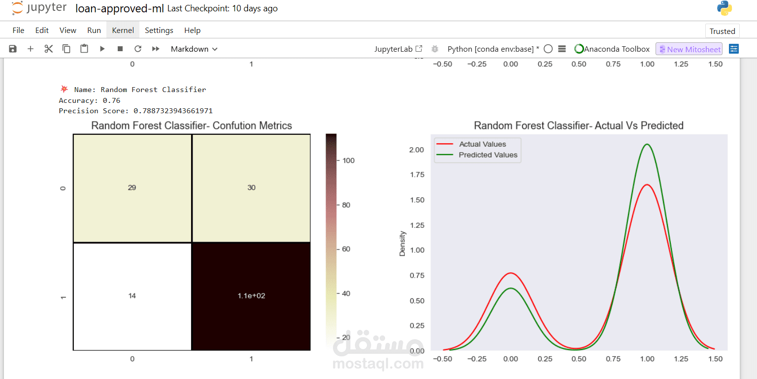Click the JupyterLab link
This screenshot has height=379, width=757.
[x=398, y=49]
